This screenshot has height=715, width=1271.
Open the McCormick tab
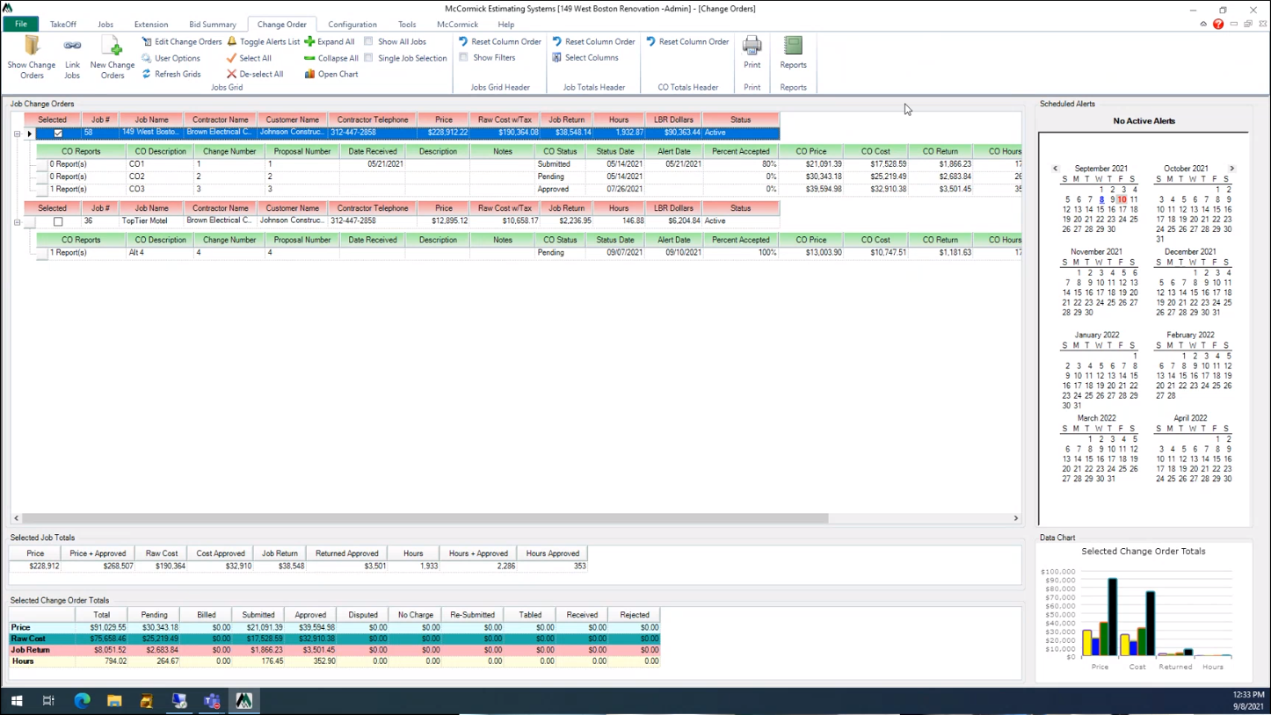(x=457, y=25)
